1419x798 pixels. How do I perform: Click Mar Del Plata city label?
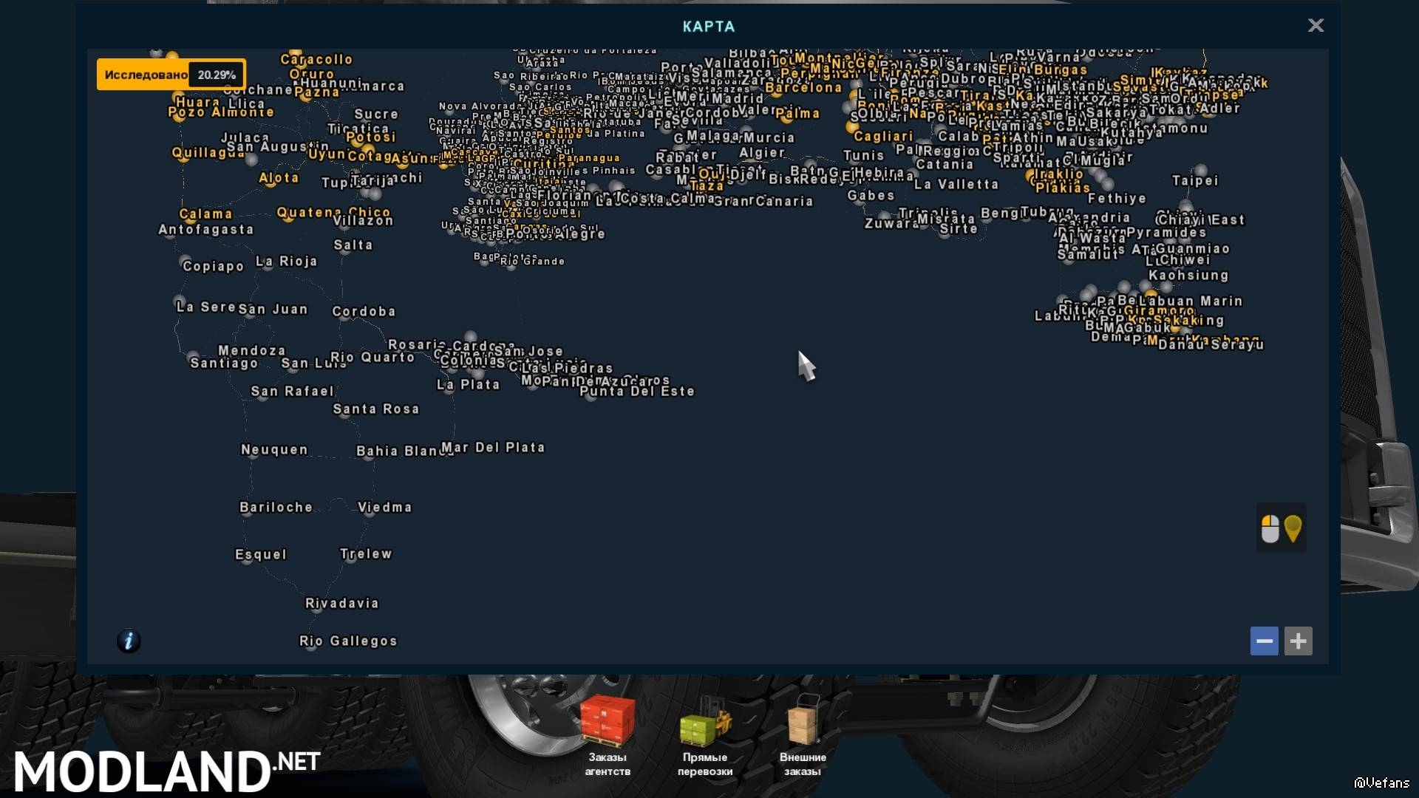pos(494,447)
